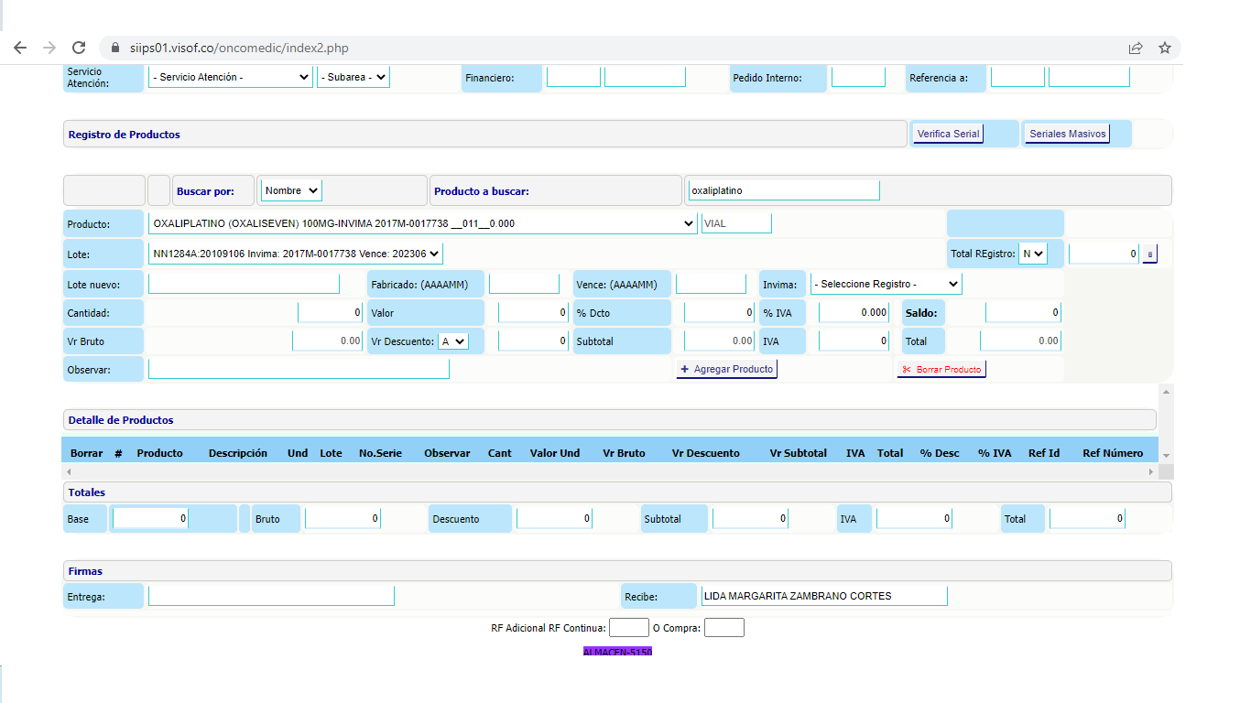The image size is (1251, 703).
Task: Click the Entrega signature input field
Action: [271, 596]
